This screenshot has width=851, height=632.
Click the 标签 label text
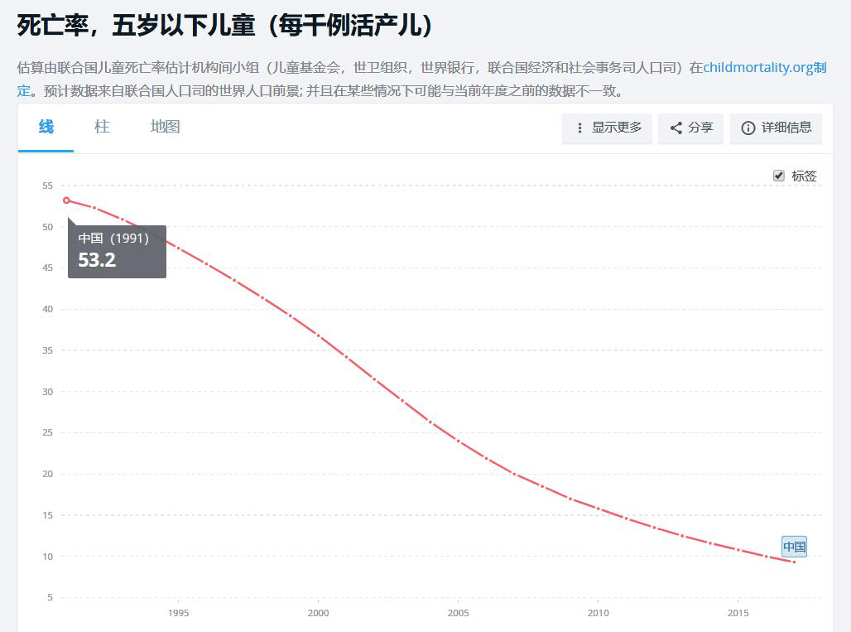[x=804, y=176]
